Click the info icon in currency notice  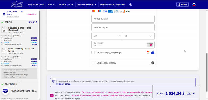point(54,81)
